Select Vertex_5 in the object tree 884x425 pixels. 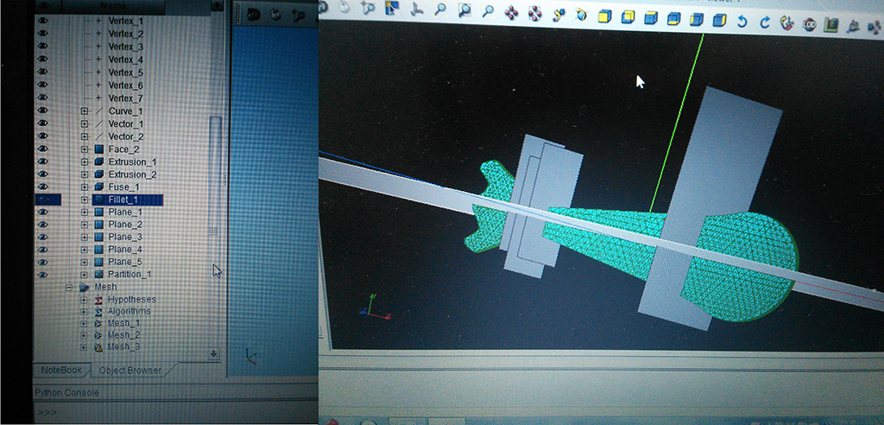(x=126, y=73)
